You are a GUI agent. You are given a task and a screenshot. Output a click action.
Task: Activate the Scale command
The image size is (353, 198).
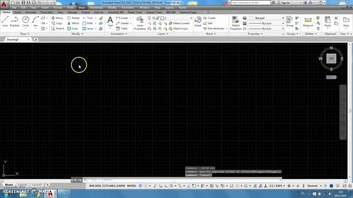click(72, 29)
